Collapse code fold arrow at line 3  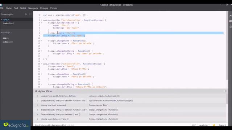pyautogui.click(x=42, y=20)
